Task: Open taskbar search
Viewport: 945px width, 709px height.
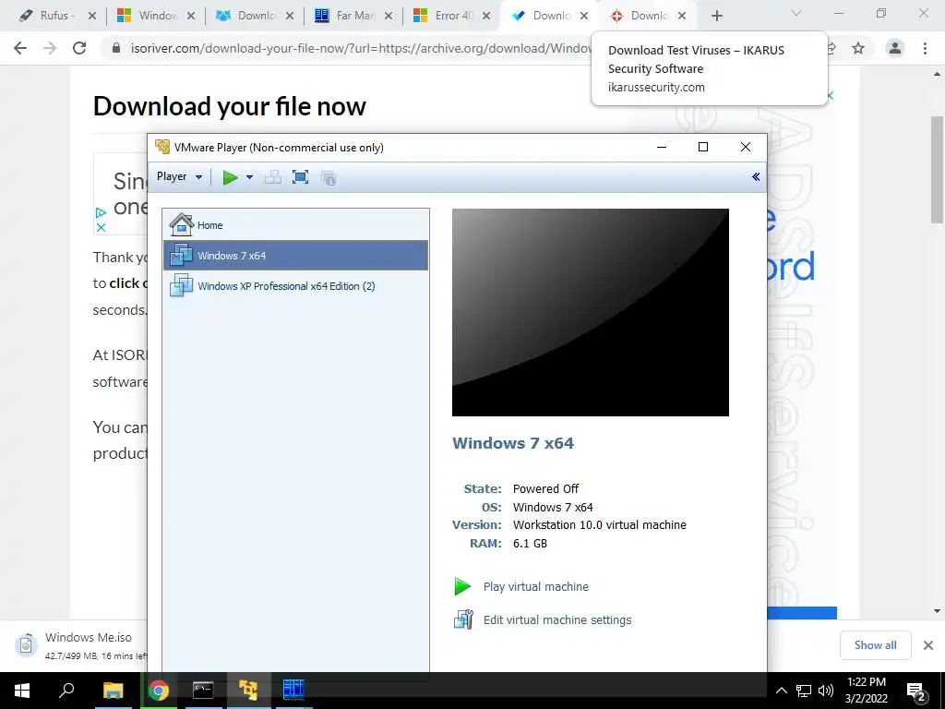Action: click(x=66, y=690)
